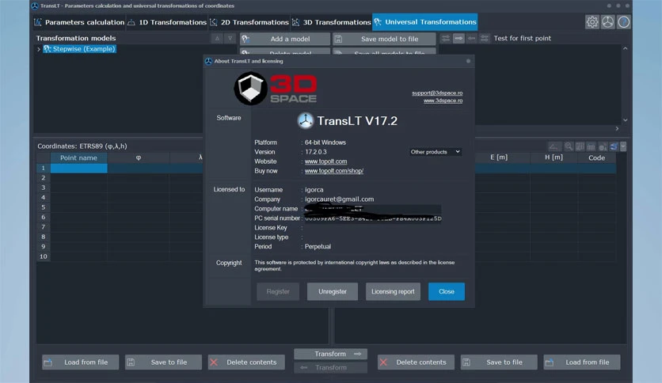Click the columns icon above the right table
This screenshot has width=662, height=383.
tap(591, 146)
